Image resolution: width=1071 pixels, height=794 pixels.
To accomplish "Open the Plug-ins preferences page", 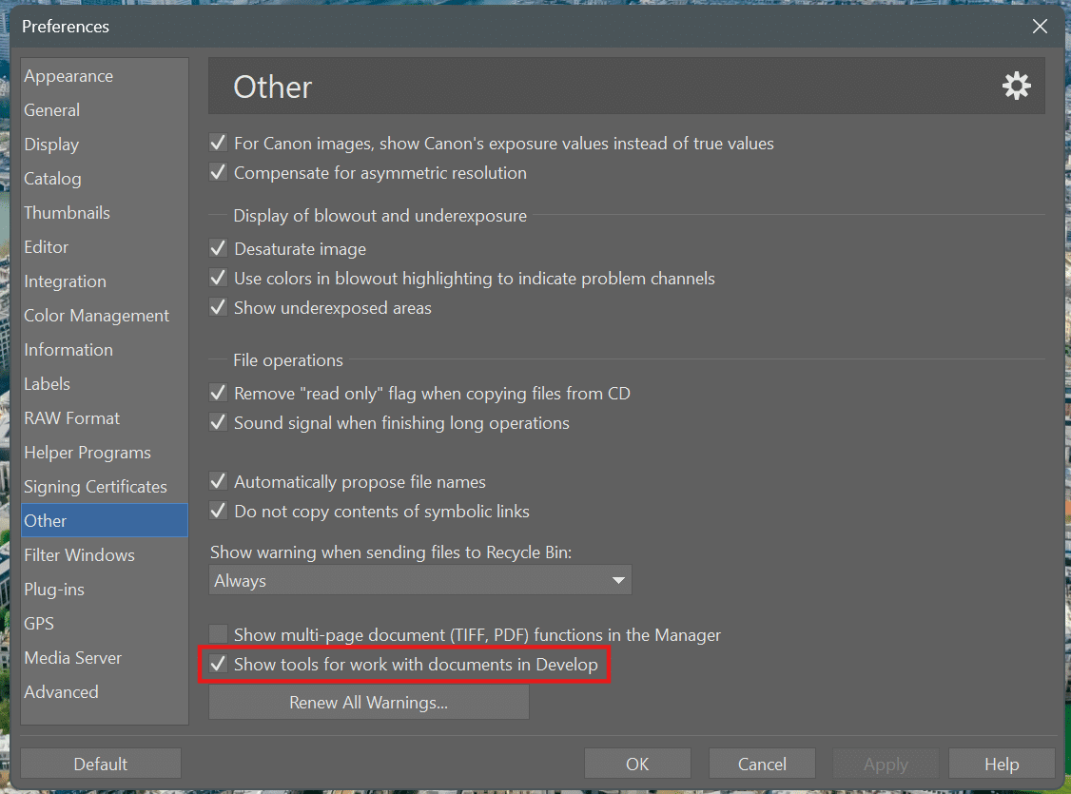I will tap(54, 590).
